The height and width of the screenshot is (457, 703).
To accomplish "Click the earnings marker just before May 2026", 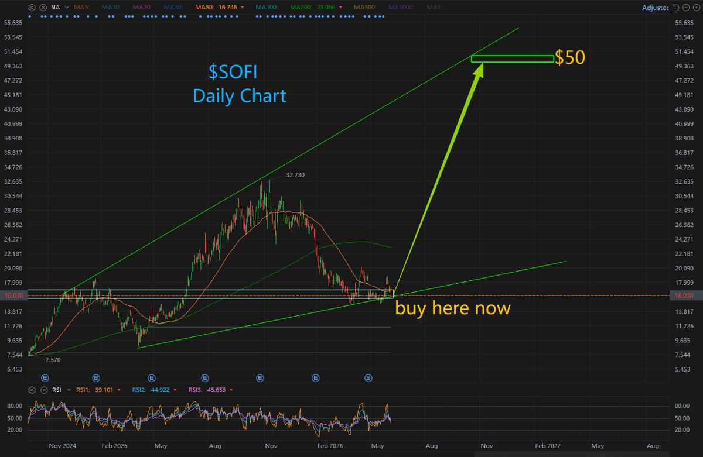I will (369, 378).
